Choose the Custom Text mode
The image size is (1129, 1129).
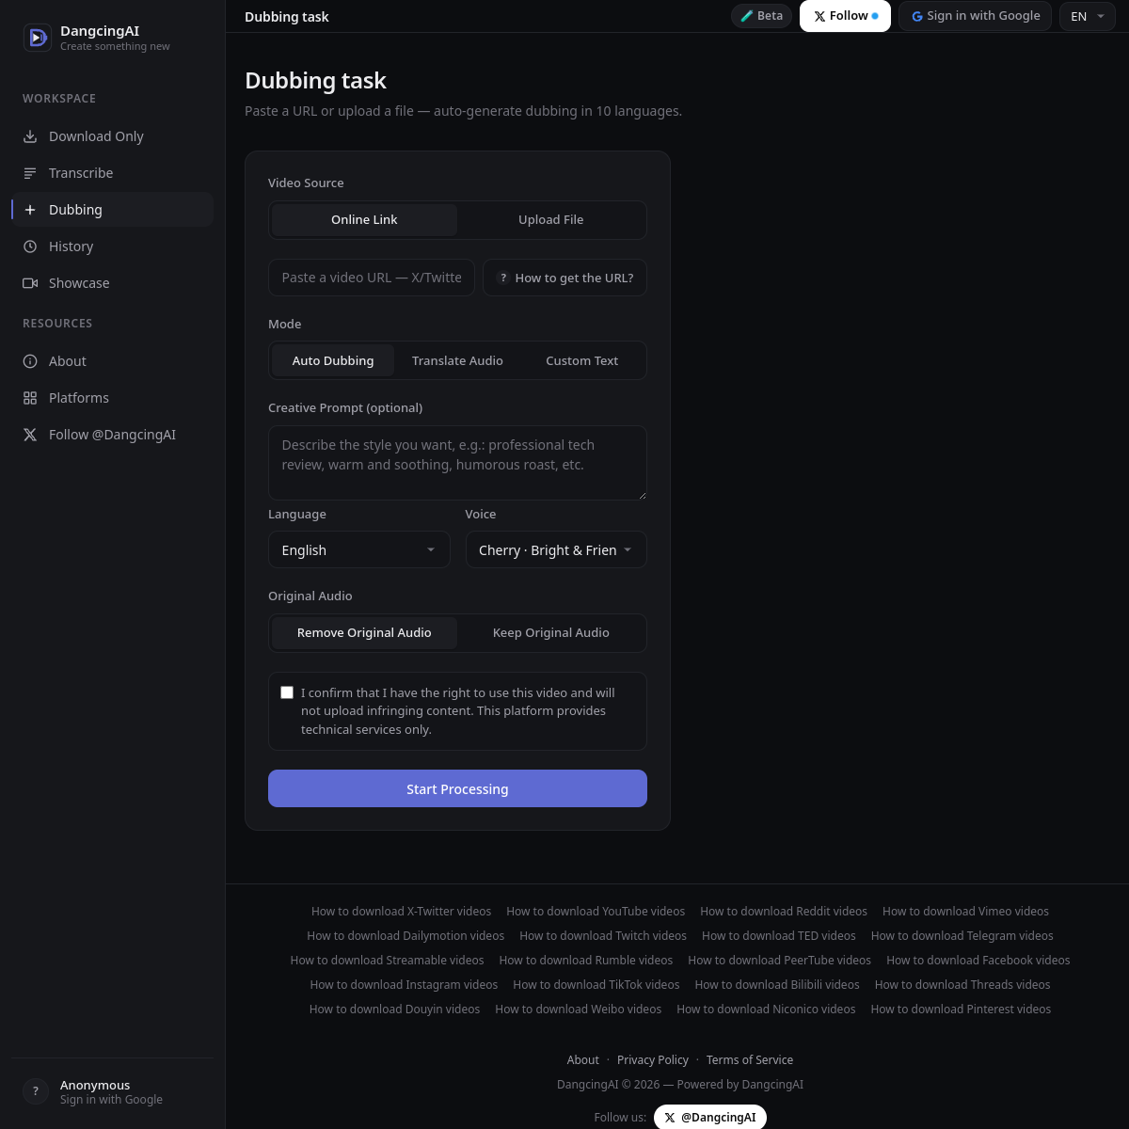582,360
